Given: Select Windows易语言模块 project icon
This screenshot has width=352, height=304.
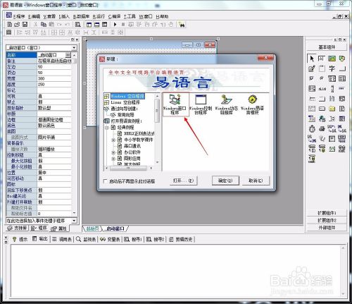Looking at the screenshot, I should click(253, 104).
